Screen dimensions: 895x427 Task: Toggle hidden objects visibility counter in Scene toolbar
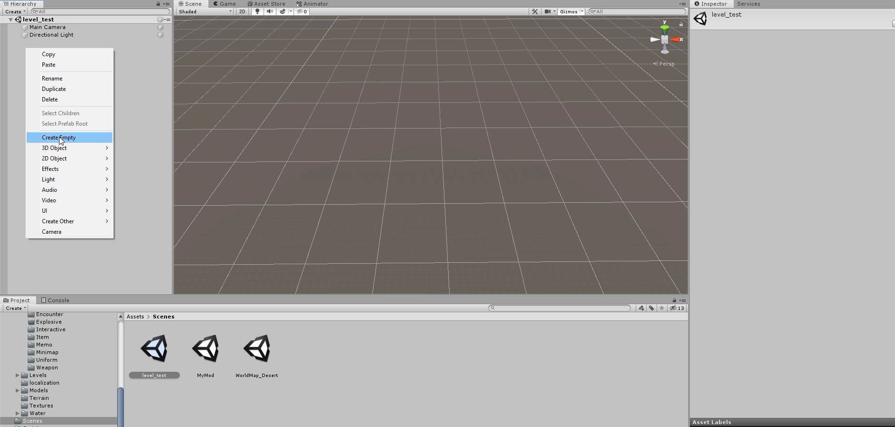point(302,11)
